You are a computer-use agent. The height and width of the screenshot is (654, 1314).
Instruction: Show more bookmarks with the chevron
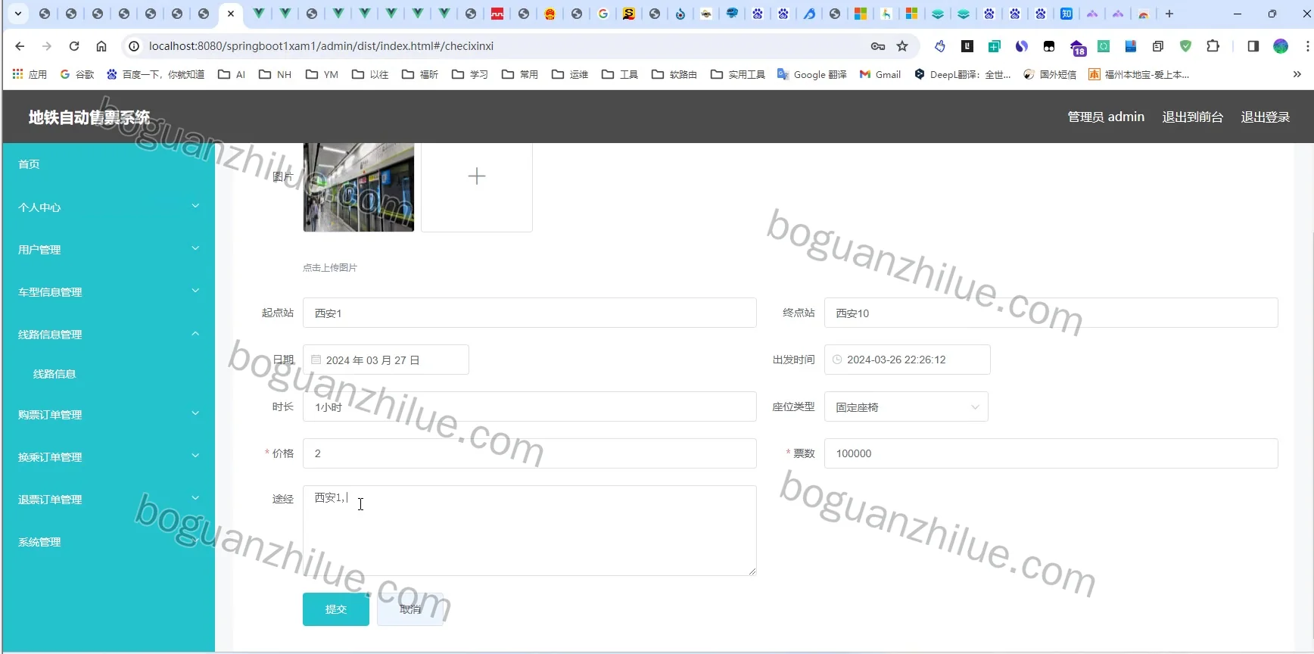coord(1297,74)
